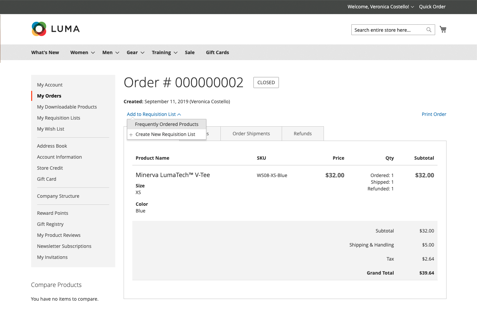Open the Gift Cards page
Viewport: 477px width, 309px height.
click(217, 52)
